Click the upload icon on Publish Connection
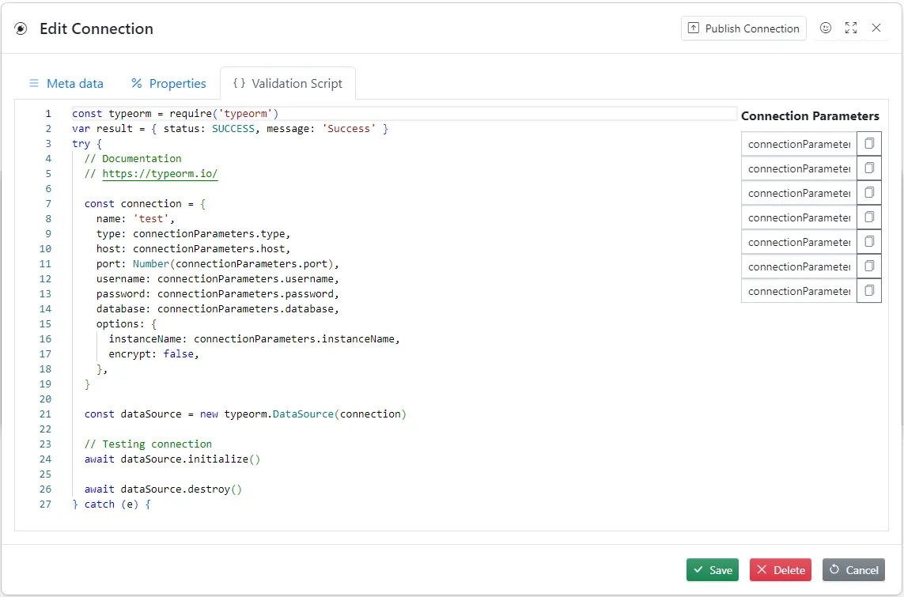Screen dimensions: 904x597 click(694, 28)
